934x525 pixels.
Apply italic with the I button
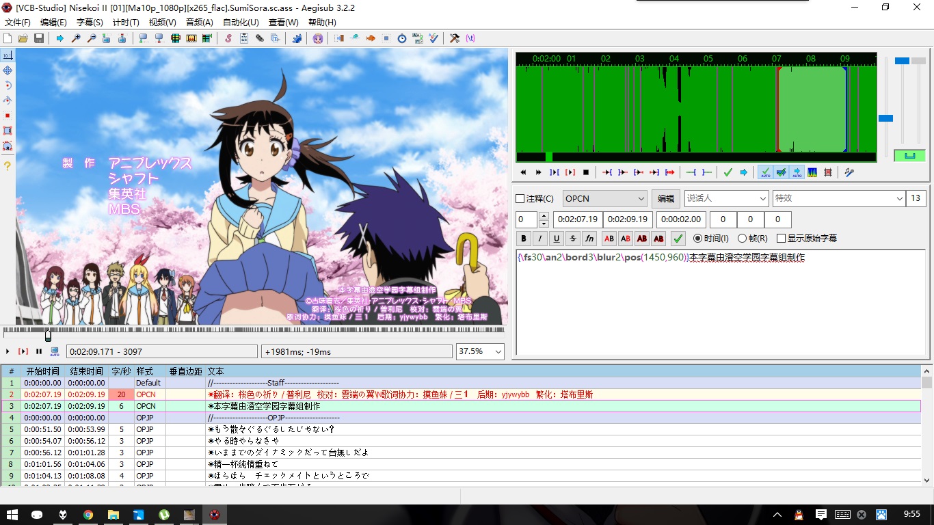[x=540, y=239]
